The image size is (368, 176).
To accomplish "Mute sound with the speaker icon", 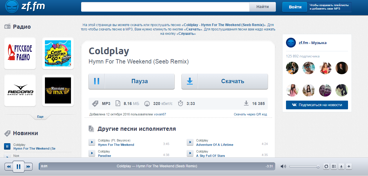I will pos(283,166).
